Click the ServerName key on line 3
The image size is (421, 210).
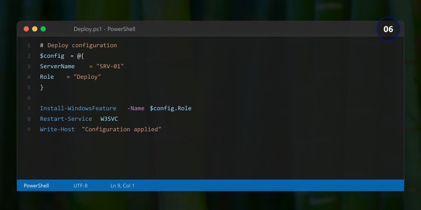click(x=57, y=66)
